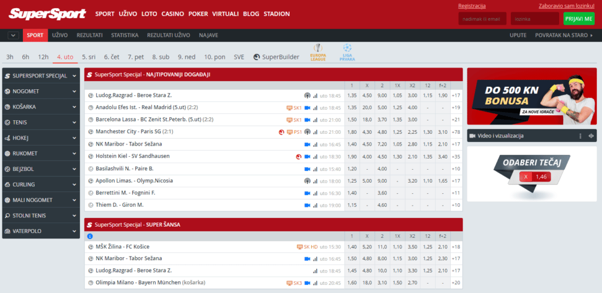602x293 pixels.
Task: Open the DO 500 KN BONUSA banner
Action: (531, 96)
